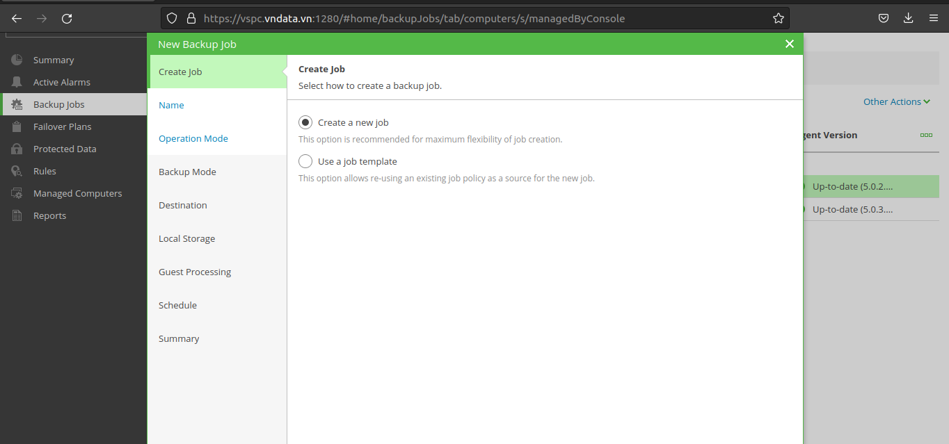The height and width of the screenshot is (444, 949).
Task: Open Backup Jobs in the sidebar
Action: click(x=59, y=105)
